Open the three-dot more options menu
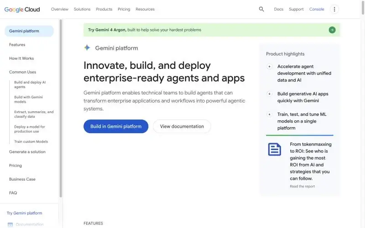Viewport: 365px width, 228px height. coord(334,9)
